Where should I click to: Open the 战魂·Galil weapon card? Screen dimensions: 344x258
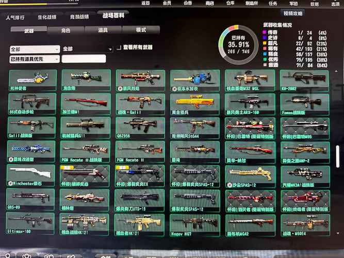click(x=140, y=104)
